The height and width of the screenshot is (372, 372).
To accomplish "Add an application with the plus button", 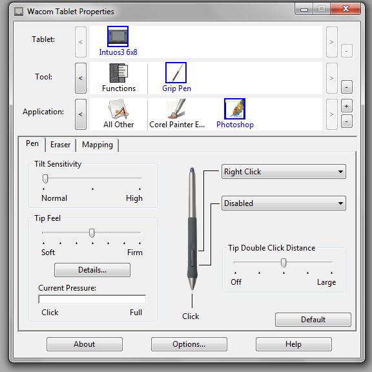I will coord(346,106).
